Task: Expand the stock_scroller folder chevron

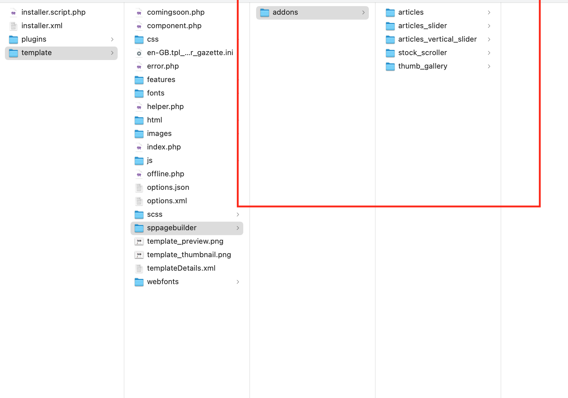Action: (x=488, y=53)
